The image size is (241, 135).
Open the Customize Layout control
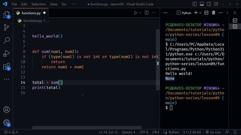click(216, 4)
